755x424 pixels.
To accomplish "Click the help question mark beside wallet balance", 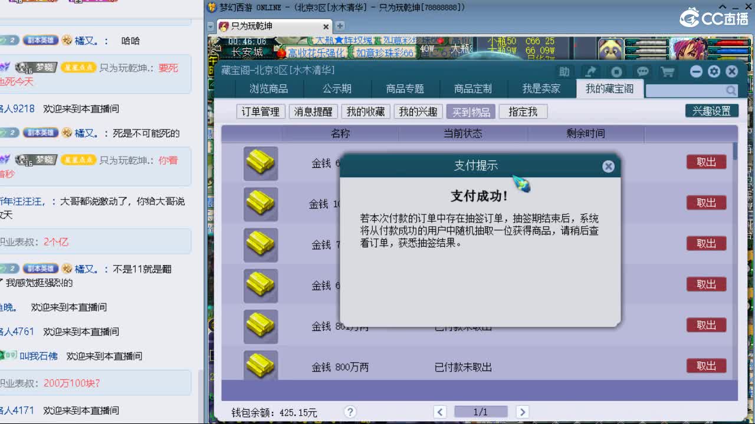I will (x=350, y=412).
